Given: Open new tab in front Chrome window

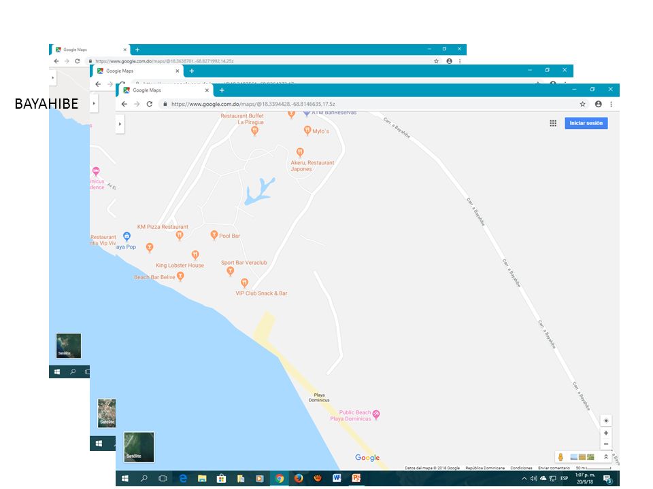Looking at the screenshot, I should 222,90.
